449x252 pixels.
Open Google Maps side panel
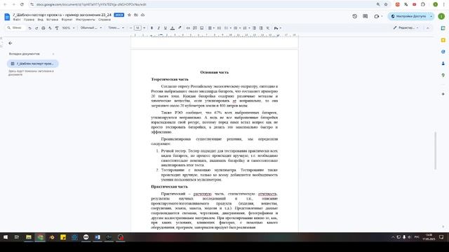point(443,75)
